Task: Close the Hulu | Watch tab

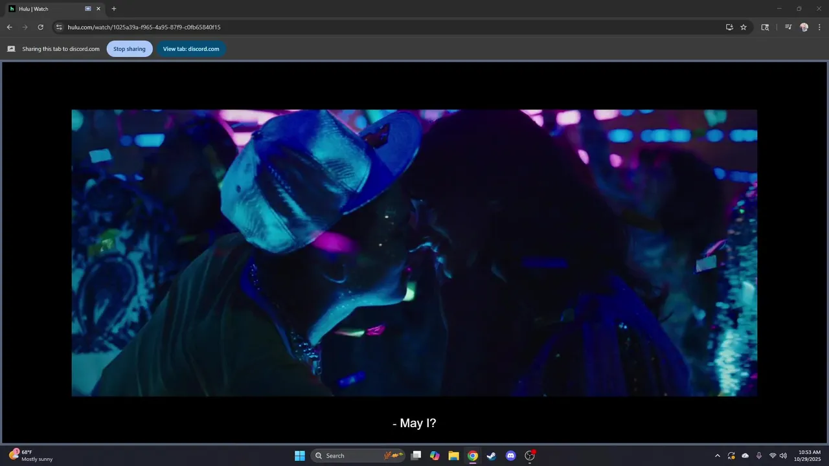Action: (x=98, y=9)
